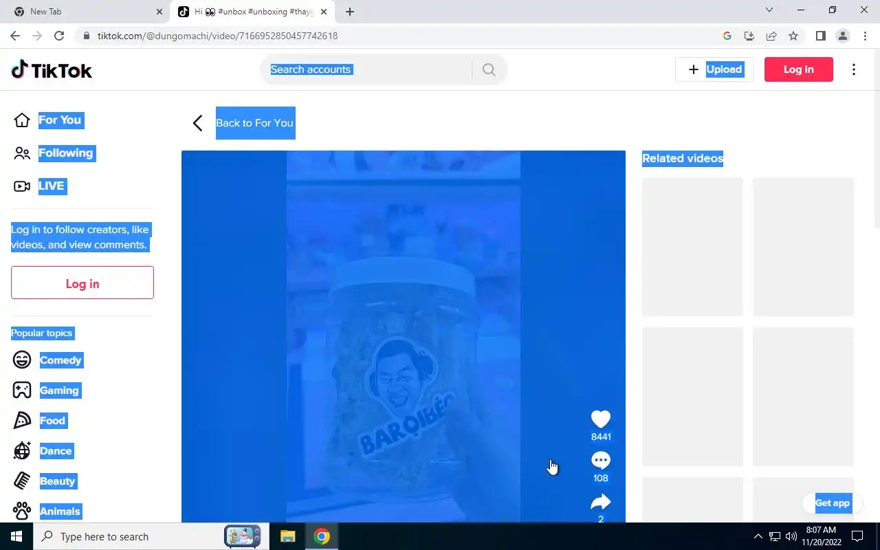Open LIVE section link
Image resolution: width=880 pixels, height=550 pixels.
pos(52,186)
